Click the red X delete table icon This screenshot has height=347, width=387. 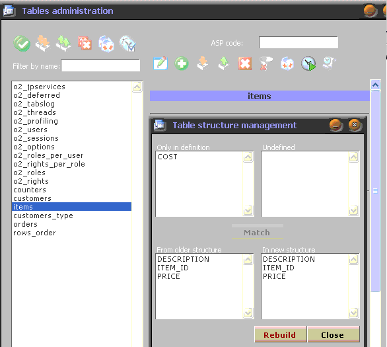point(85,44)
